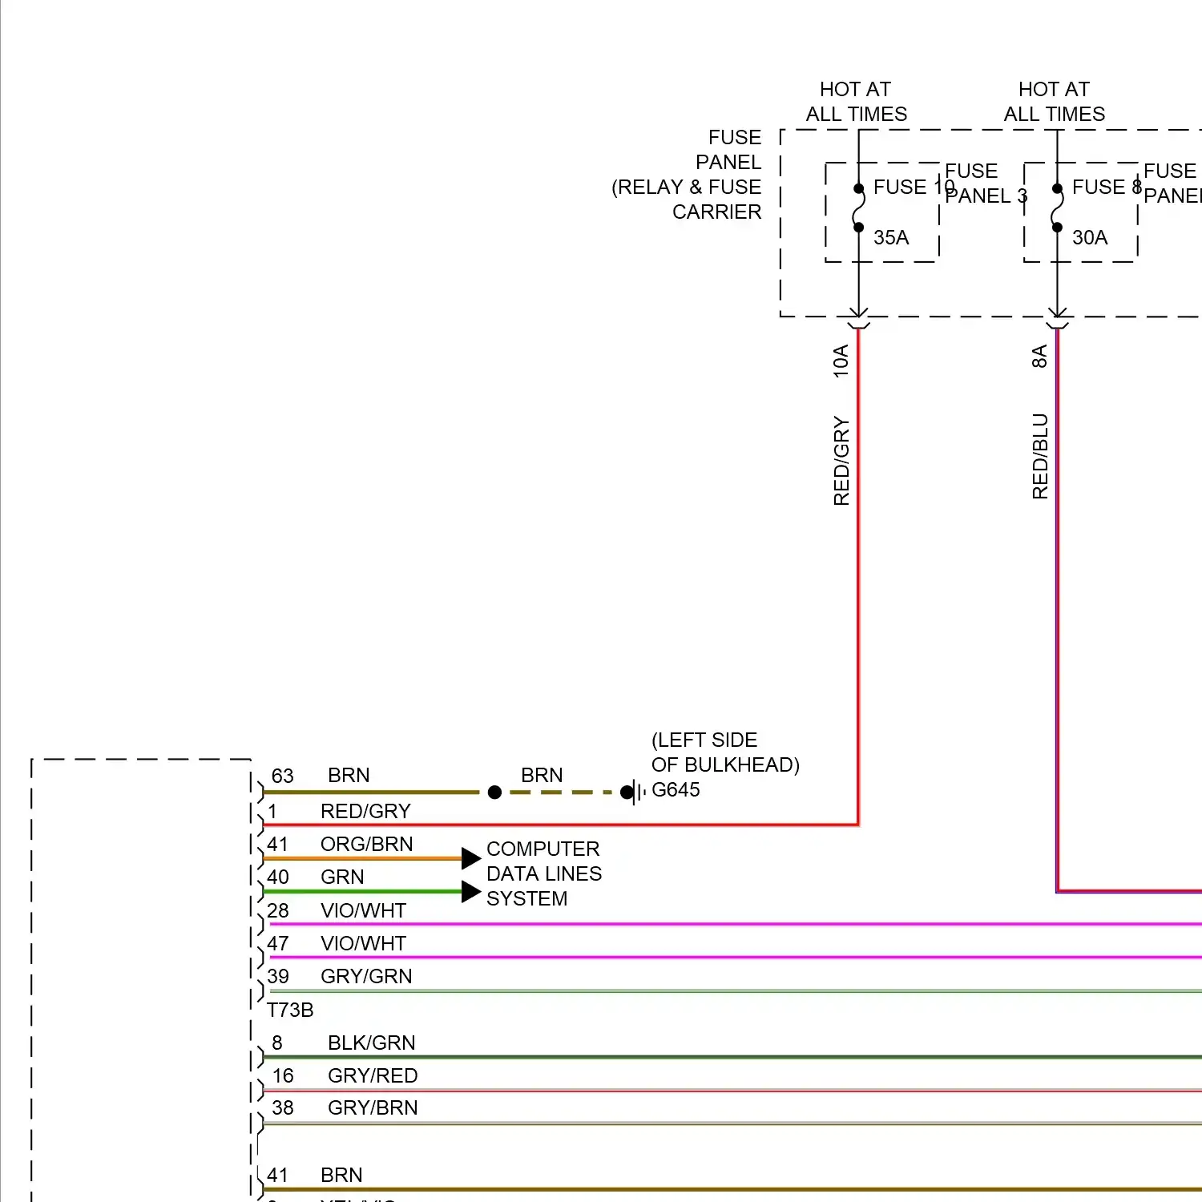1202x1202 pixels.
Task: Select the vertical RED/GRY wire label
Action: click(841, 461)
